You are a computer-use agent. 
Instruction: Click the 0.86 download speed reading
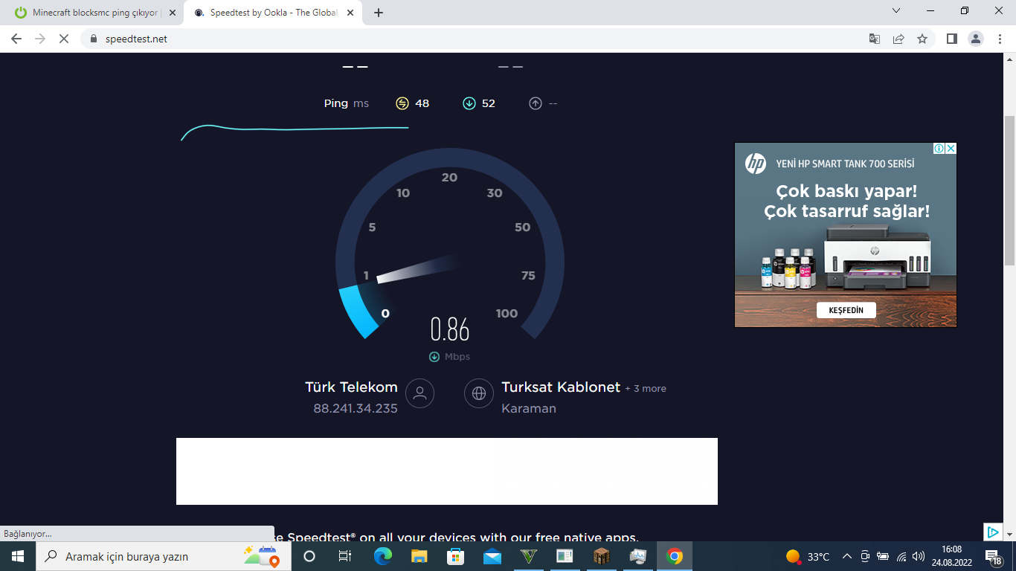click(x=450, y=329)
